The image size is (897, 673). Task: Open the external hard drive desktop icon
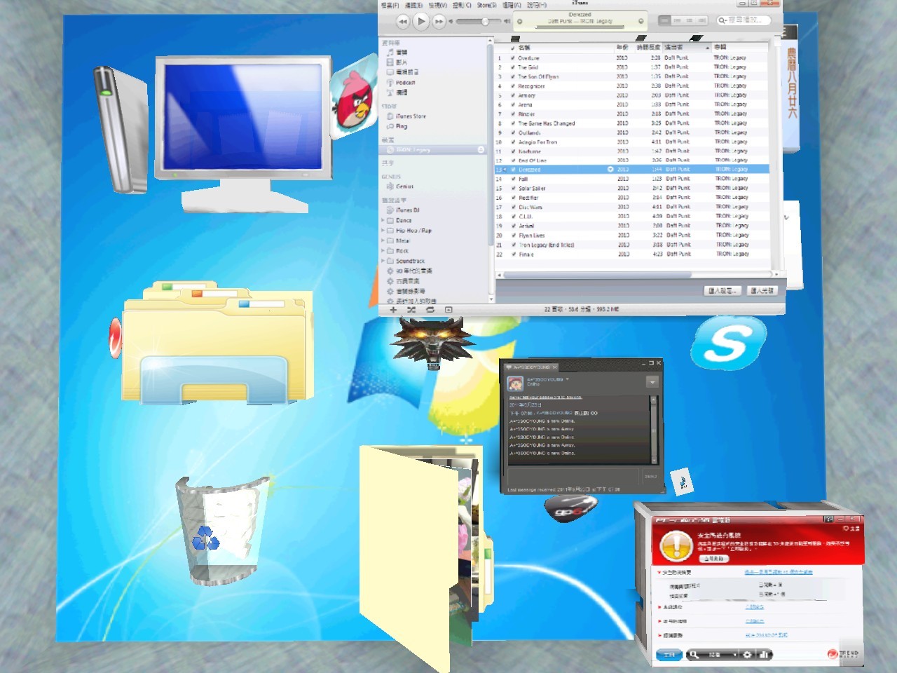pos(121,130)
